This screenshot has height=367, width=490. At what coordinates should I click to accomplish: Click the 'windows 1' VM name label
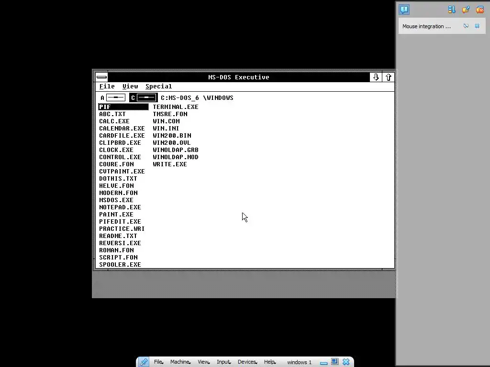point(300,362)
